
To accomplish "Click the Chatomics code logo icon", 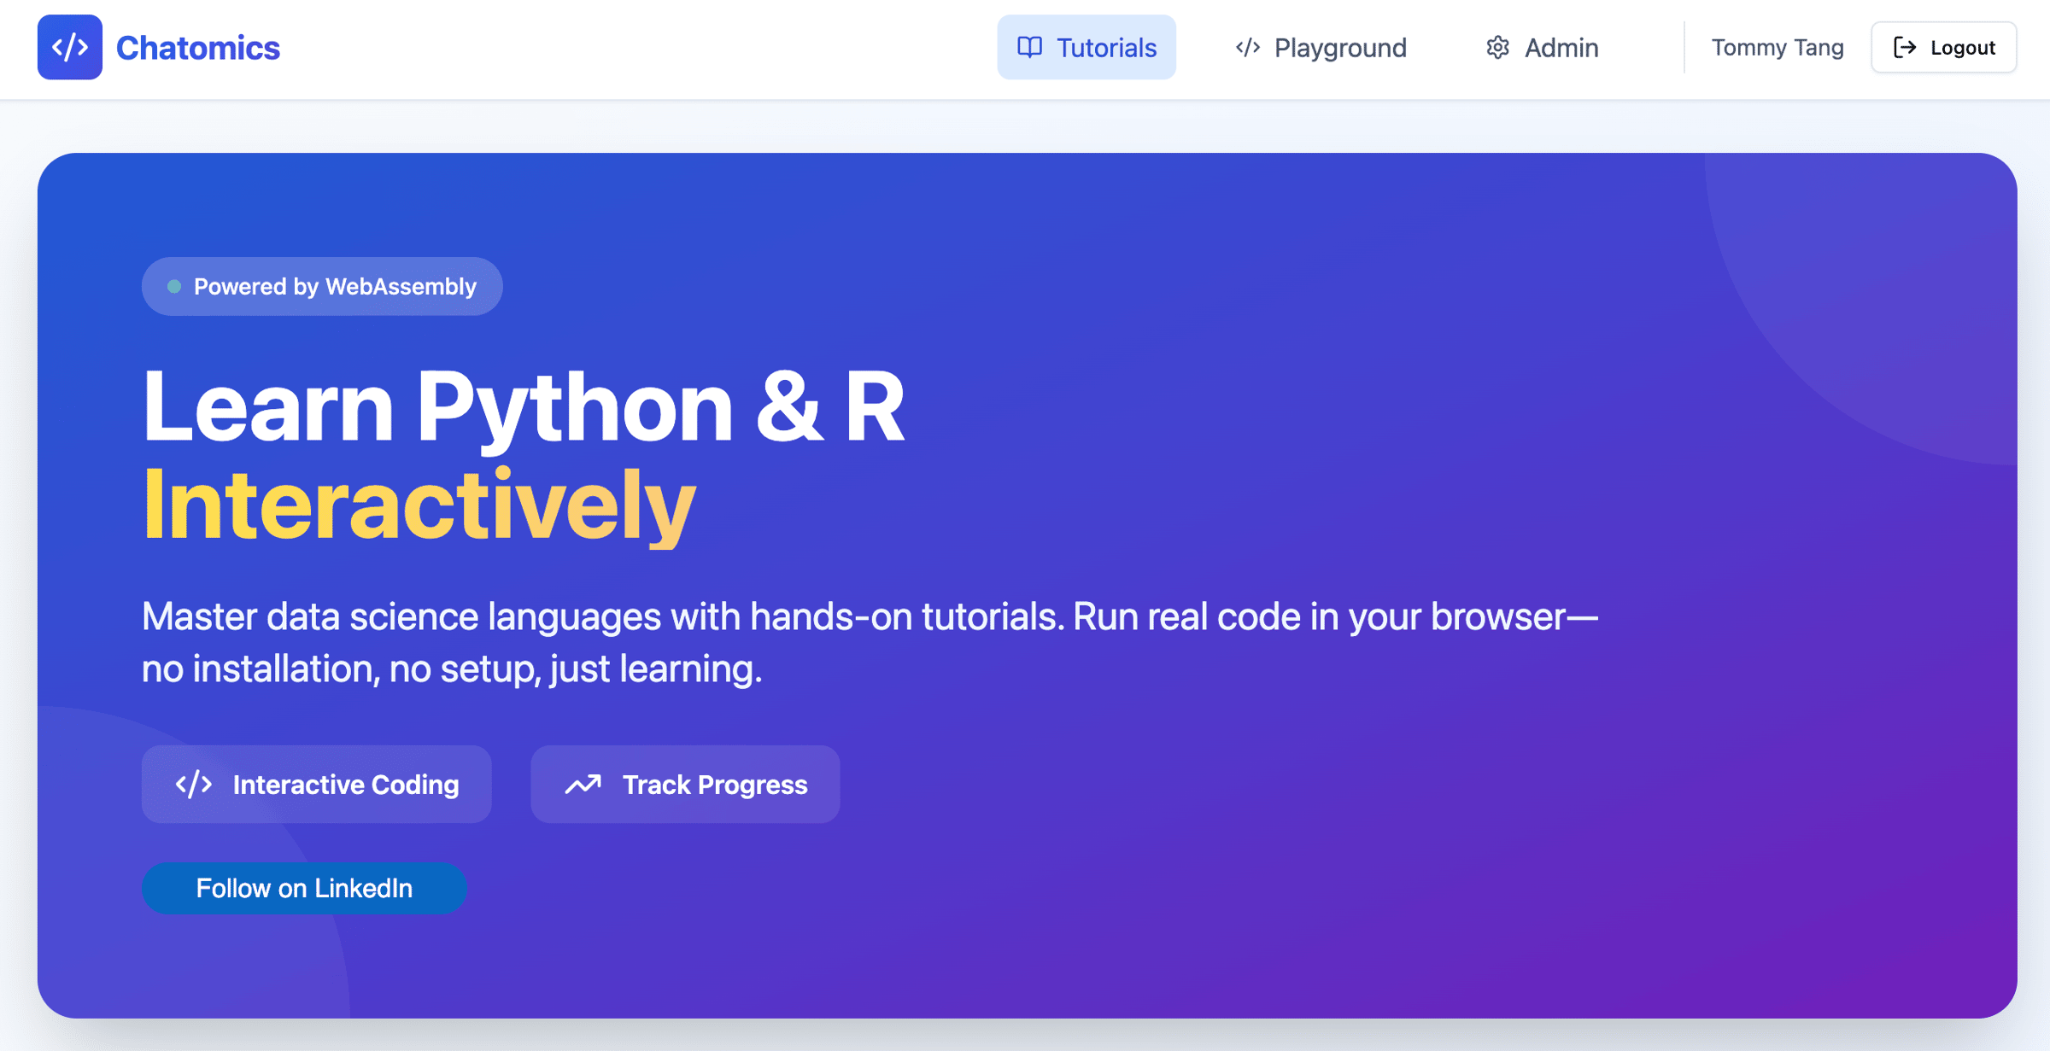I will click(69, 47).
